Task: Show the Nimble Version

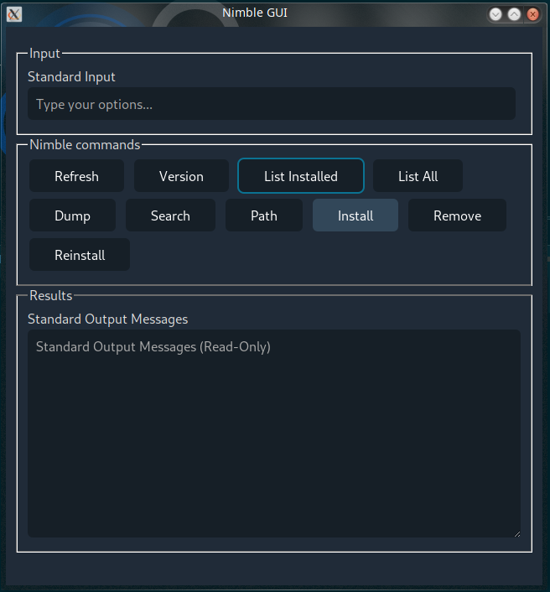Action: [x=181, y=176]
